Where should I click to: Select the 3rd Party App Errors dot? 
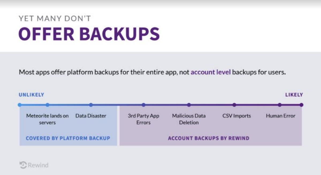coord(144,105)
